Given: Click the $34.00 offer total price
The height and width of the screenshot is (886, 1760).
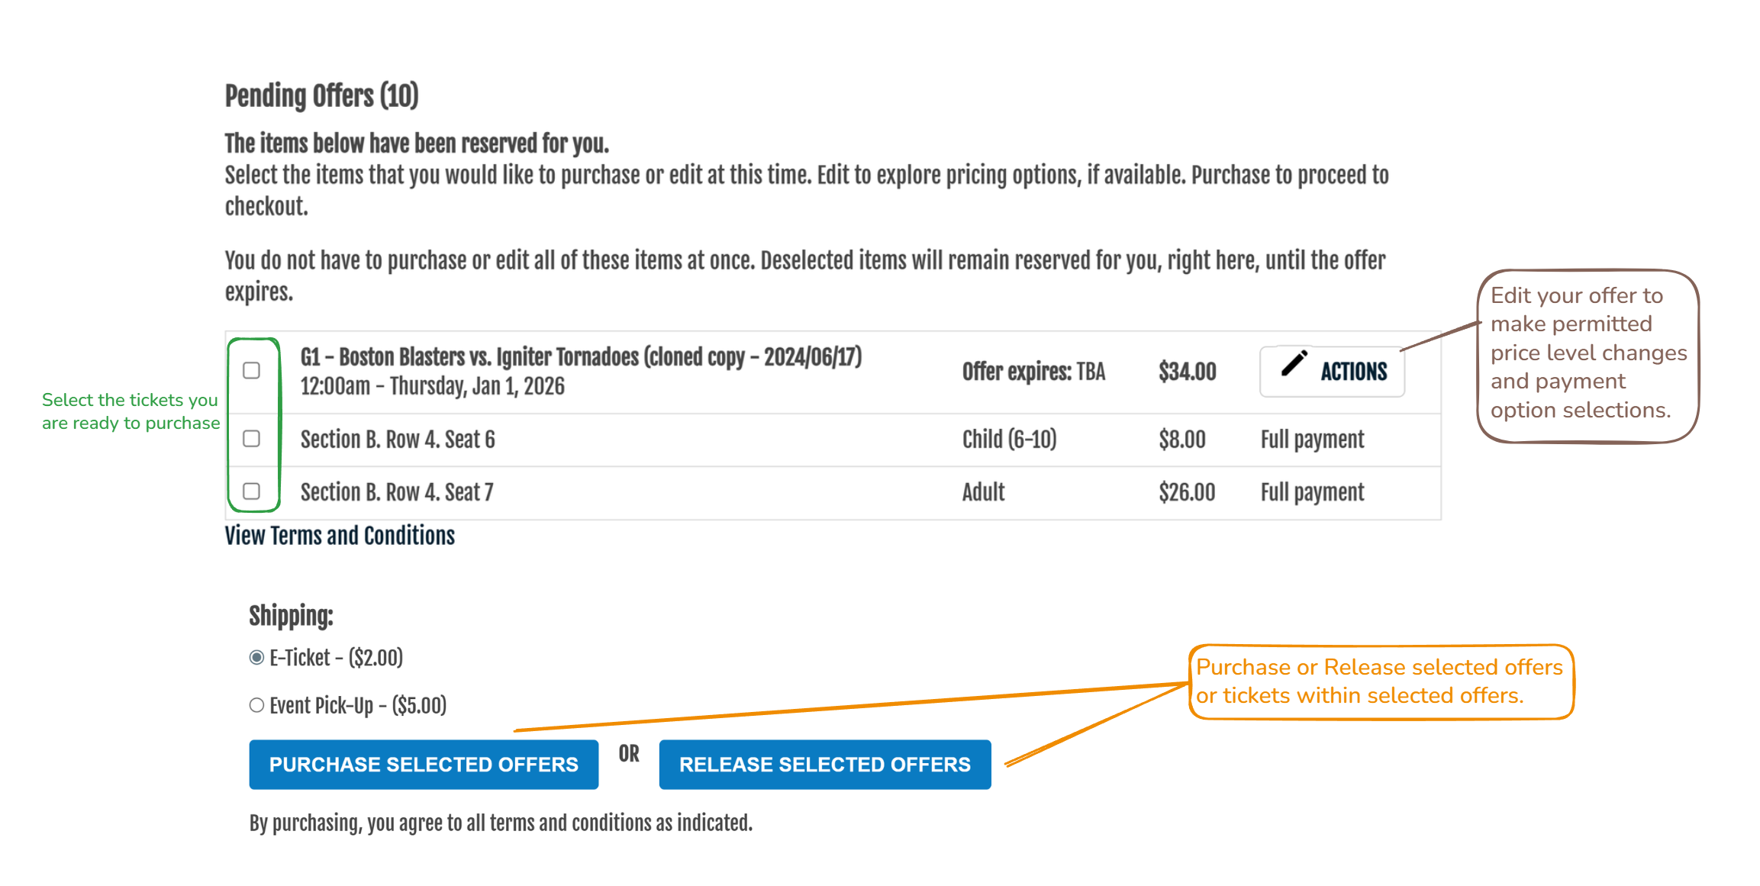Looking at the screenshot, I should (x=1187, y=372).
